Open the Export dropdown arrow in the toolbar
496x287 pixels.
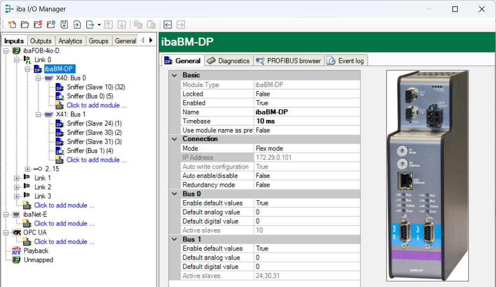pyautogui.click(x=99, y=25)
